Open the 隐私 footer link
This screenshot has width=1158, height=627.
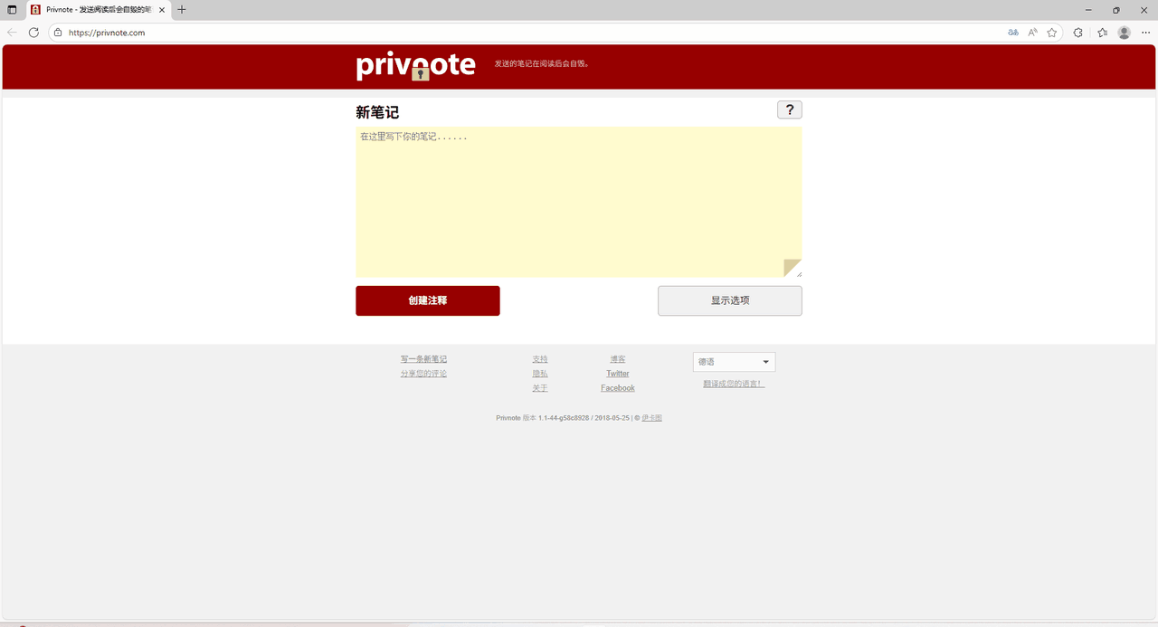tap(540, 374)
